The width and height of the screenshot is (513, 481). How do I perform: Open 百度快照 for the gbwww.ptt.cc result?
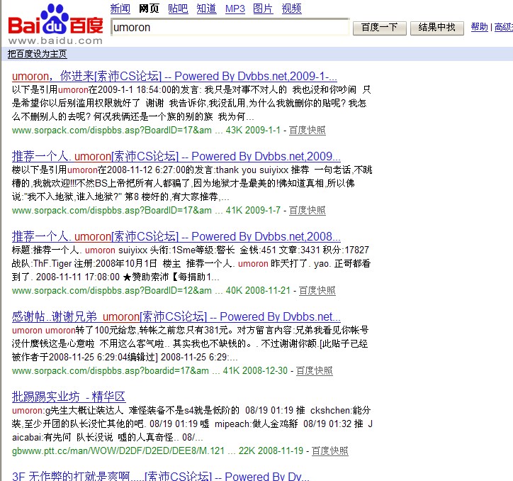330,450
